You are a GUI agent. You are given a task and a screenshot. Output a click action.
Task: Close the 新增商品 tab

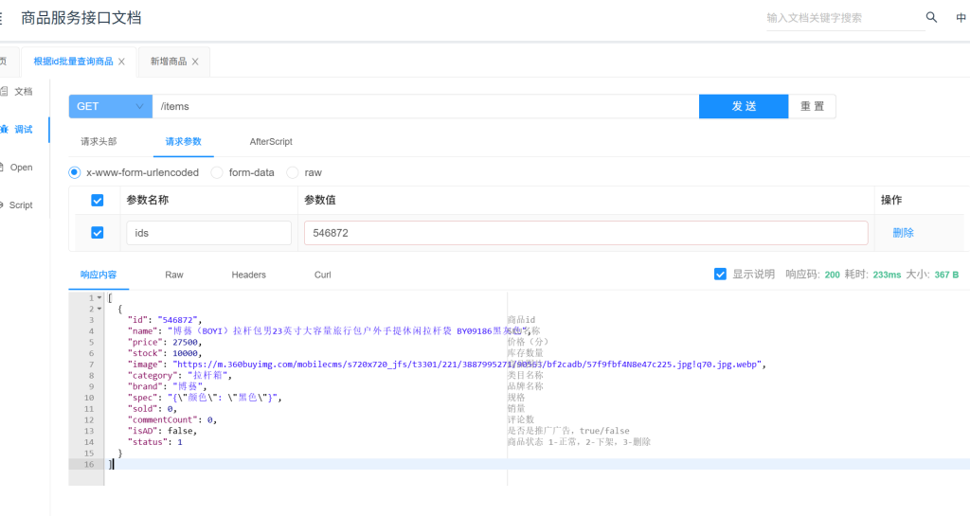[x=195, y=62]
